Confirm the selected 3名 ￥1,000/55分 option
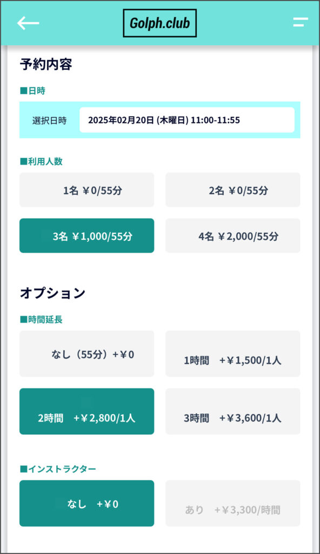This screenshot has height=554, width=320. pyautogui.click(x=86, y=235)
